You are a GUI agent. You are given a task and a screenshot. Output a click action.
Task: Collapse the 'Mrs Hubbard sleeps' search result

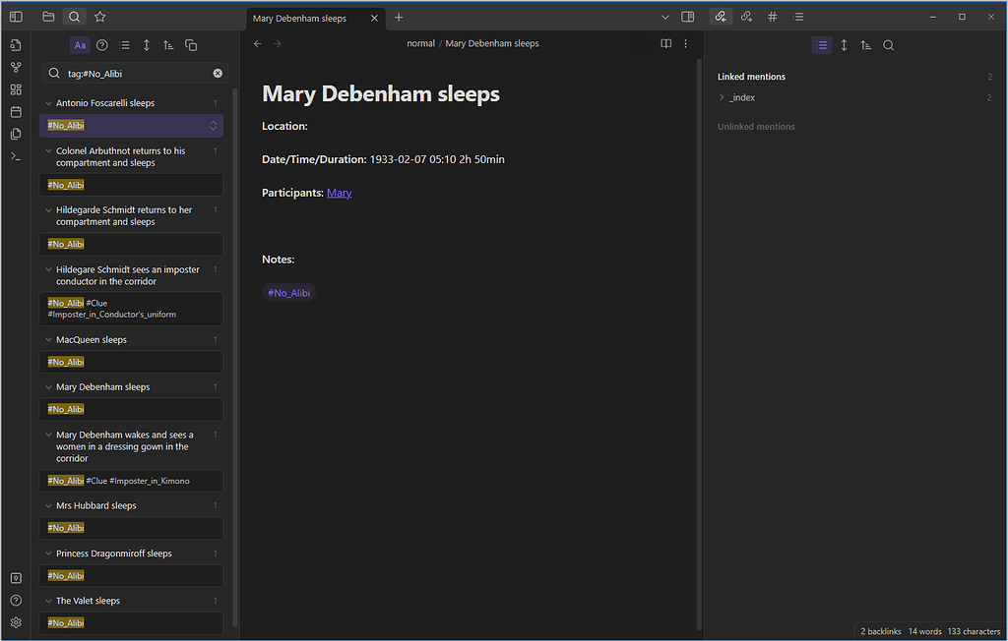click(x=46, y=504)
